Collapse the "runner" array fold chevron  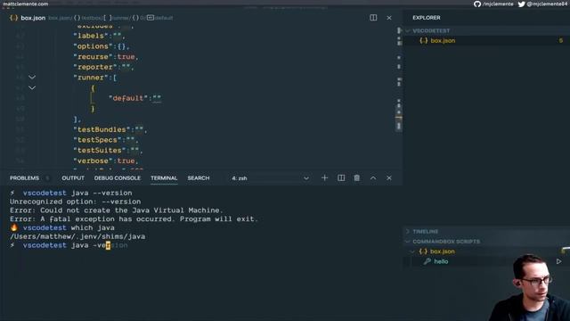point(32,78)
